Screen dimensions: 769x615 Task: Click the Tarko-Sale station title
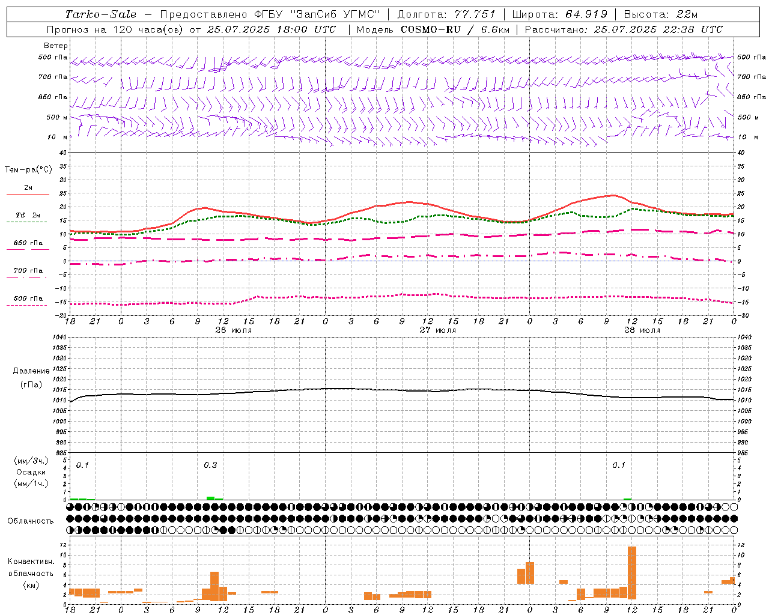click(101, 14)
